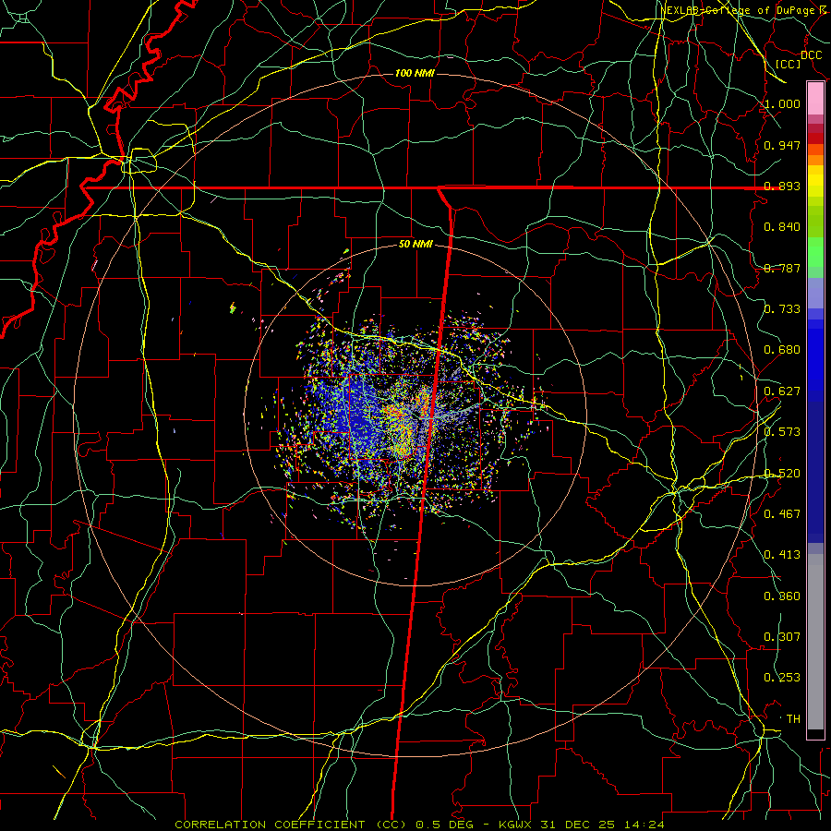Pick the lavender colorbar segment near 0.733
This screenshot has height=831, width=831.
(x=815, y=294)
